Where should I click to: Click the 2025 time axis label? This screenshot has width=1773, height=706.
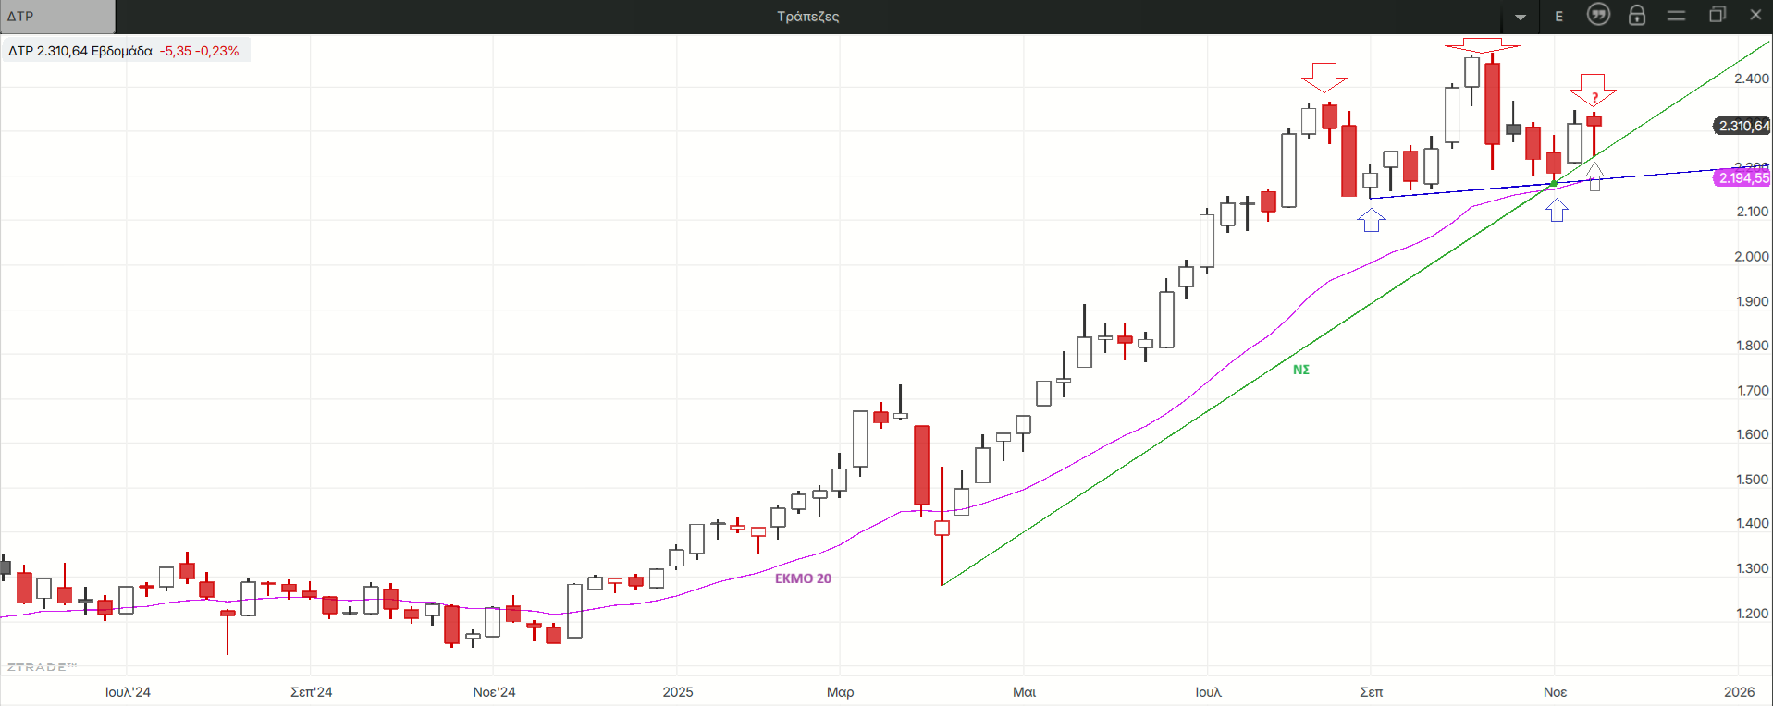pos(678,691)
